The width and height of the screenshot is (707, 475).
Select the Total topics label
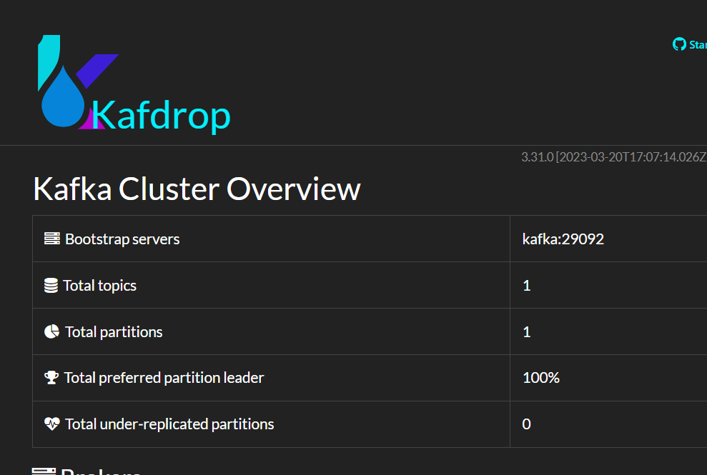tap(99, 286)
